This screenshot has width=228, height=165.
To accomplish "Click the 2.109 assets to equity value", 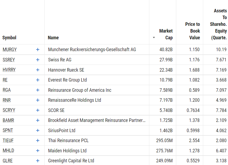I will (221, 120).
